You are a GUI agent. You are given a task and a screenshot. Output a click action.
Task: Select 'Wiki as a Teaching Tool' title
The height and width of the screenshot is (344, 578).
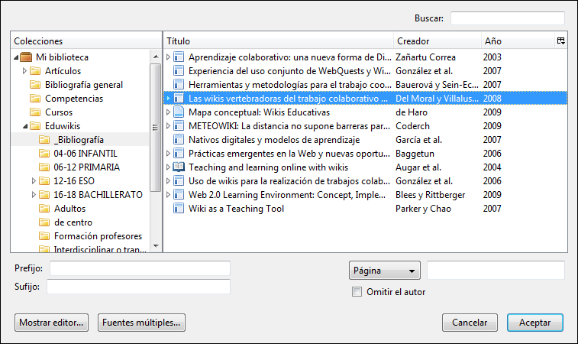(x=236, y=209)
